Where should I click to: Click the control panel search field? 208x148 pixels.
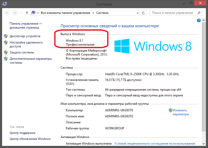coord(176,13)
